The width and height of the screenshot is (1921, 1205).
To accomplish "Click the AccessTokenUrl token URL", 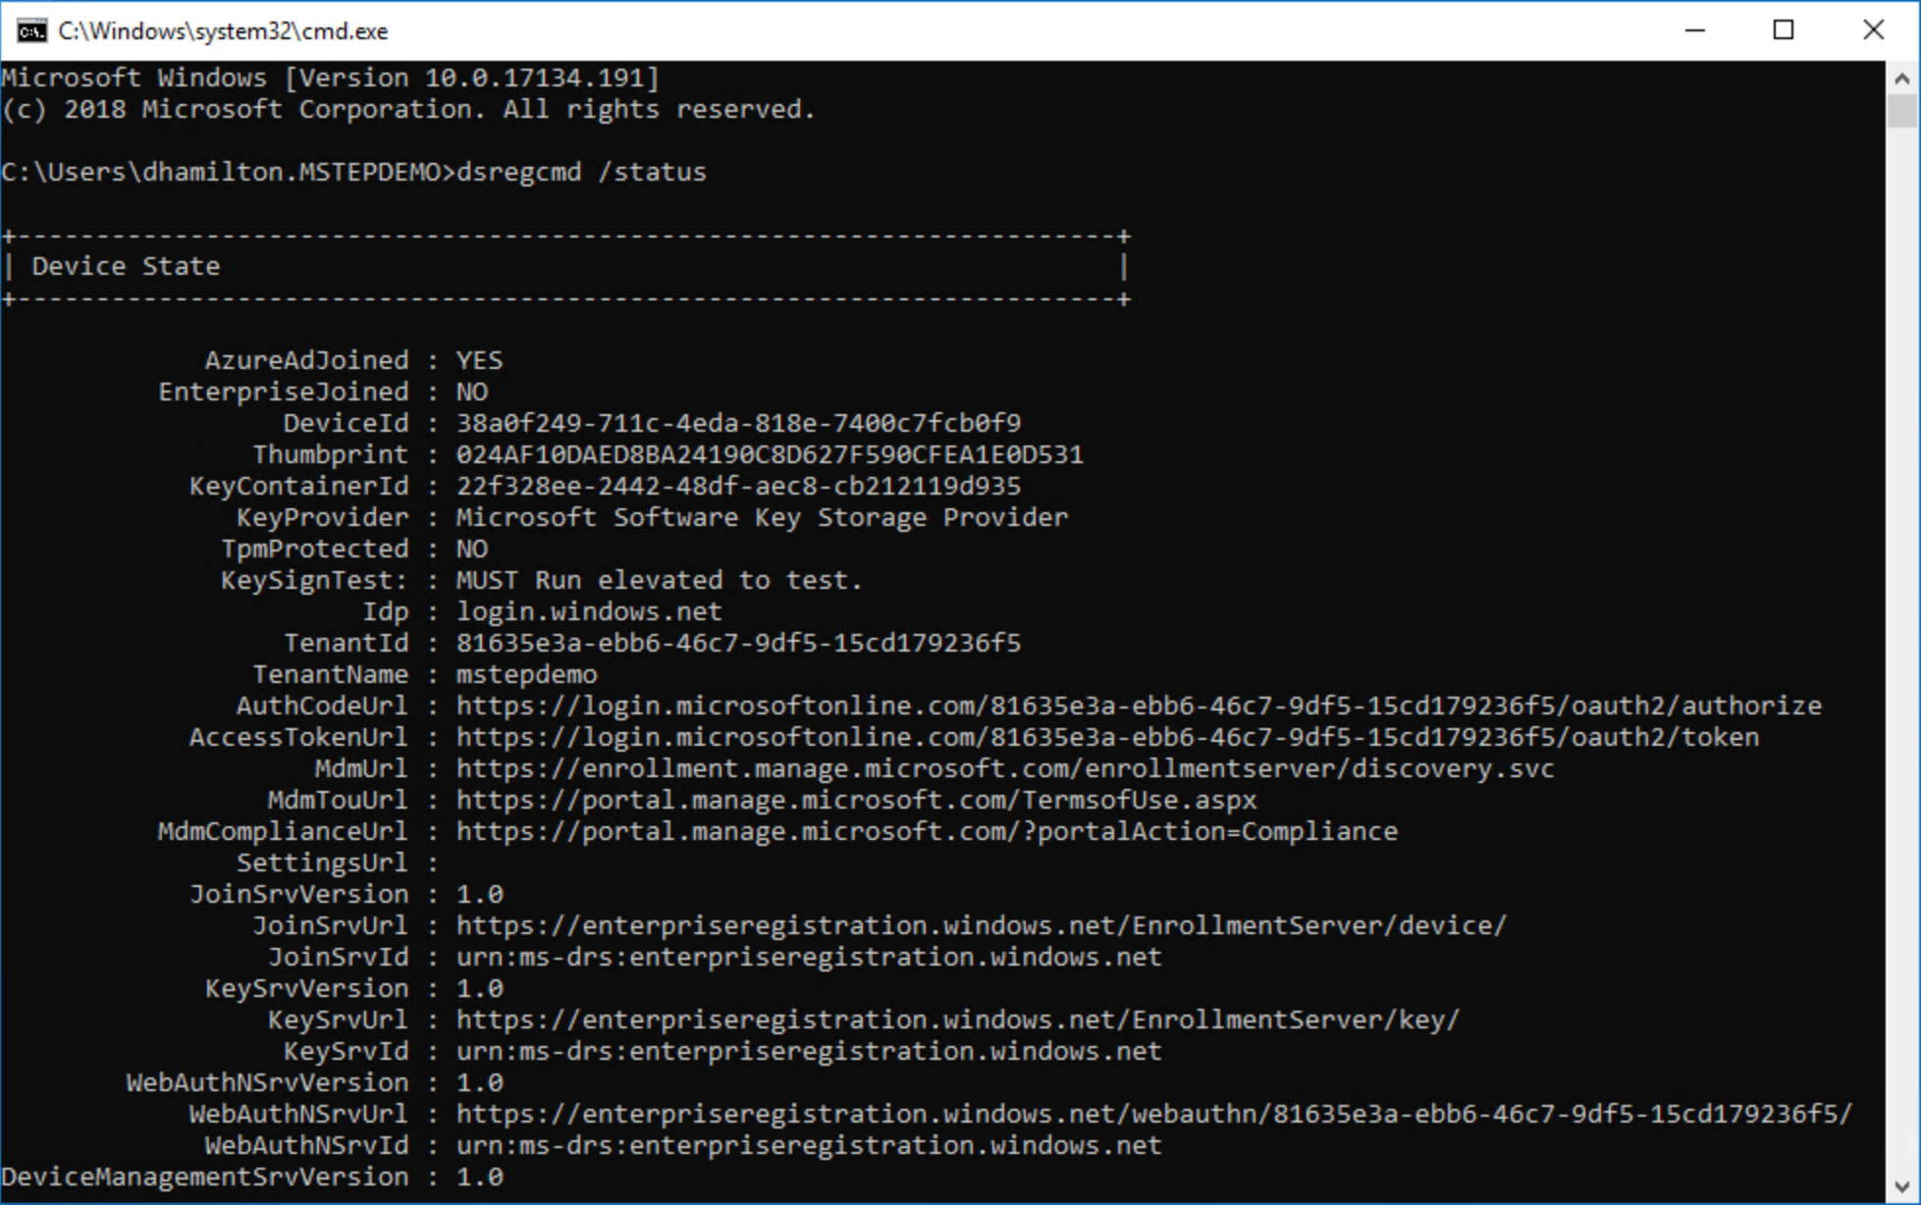I will pos(1107,737).
